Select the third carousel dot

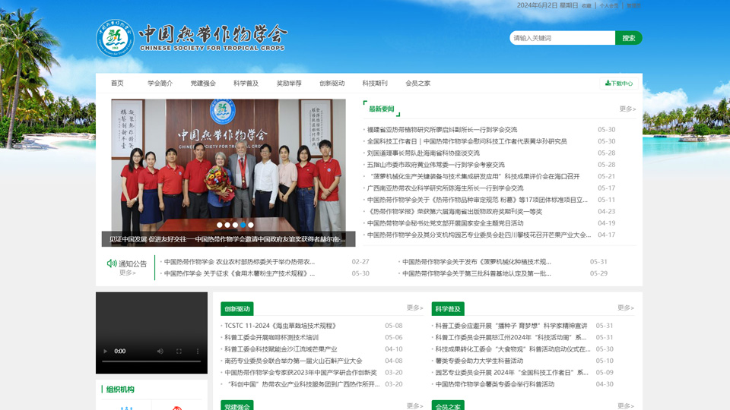[x=235, y=225]
